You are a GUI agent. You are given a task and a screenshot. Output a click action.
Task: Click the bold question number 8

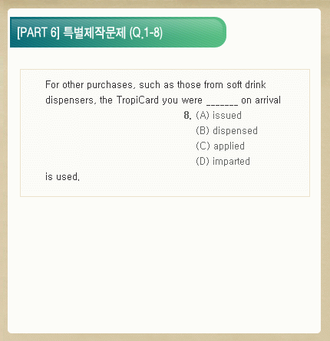click(187, 116)
